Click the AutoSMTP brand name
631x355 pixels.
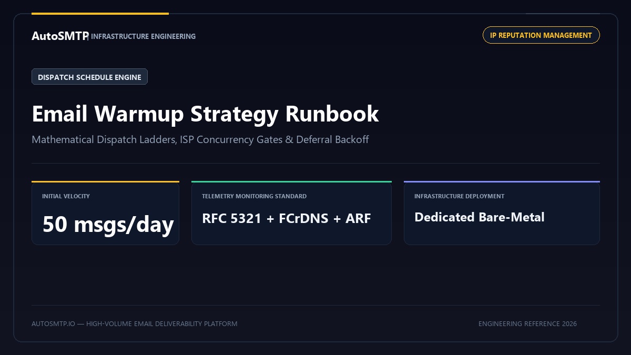[x=59, y=36]
